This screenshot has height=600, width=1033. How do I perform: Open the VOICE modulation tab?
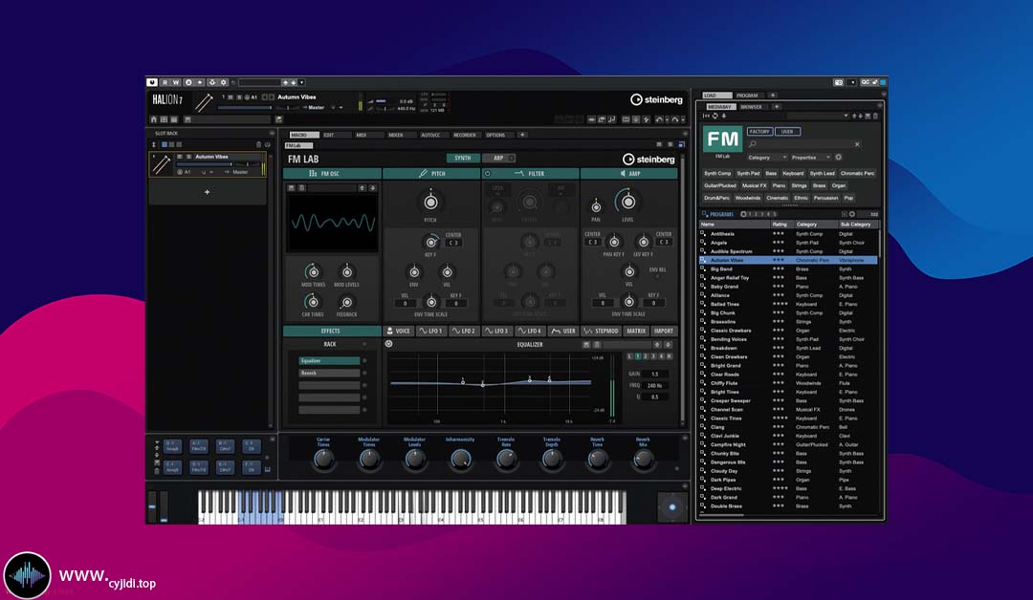pyautogui.click(x=399, y=331)
